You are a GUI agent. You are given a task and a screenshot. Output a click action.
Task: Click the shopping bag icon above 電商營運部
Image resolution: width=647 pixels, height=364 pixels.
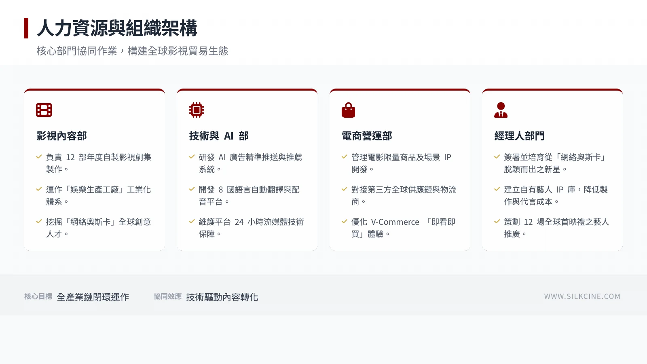(348, 110)
